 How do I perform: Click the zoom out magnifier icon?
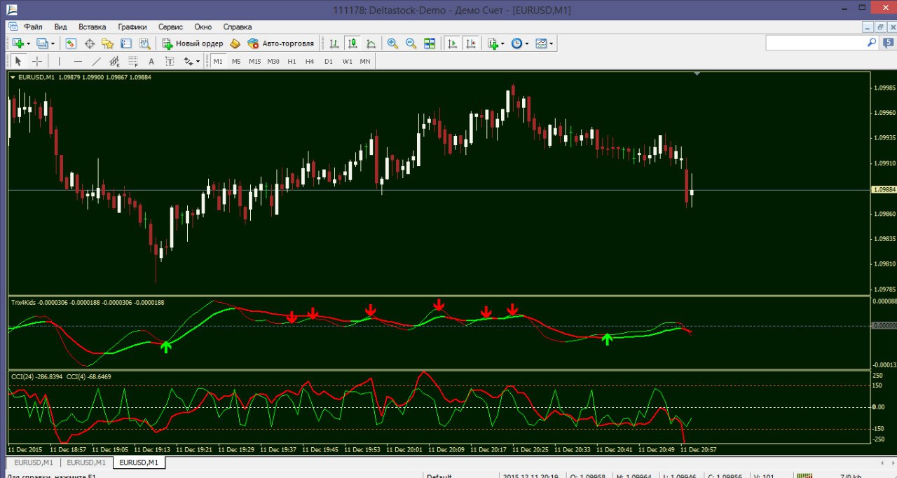tap(411, 43)
